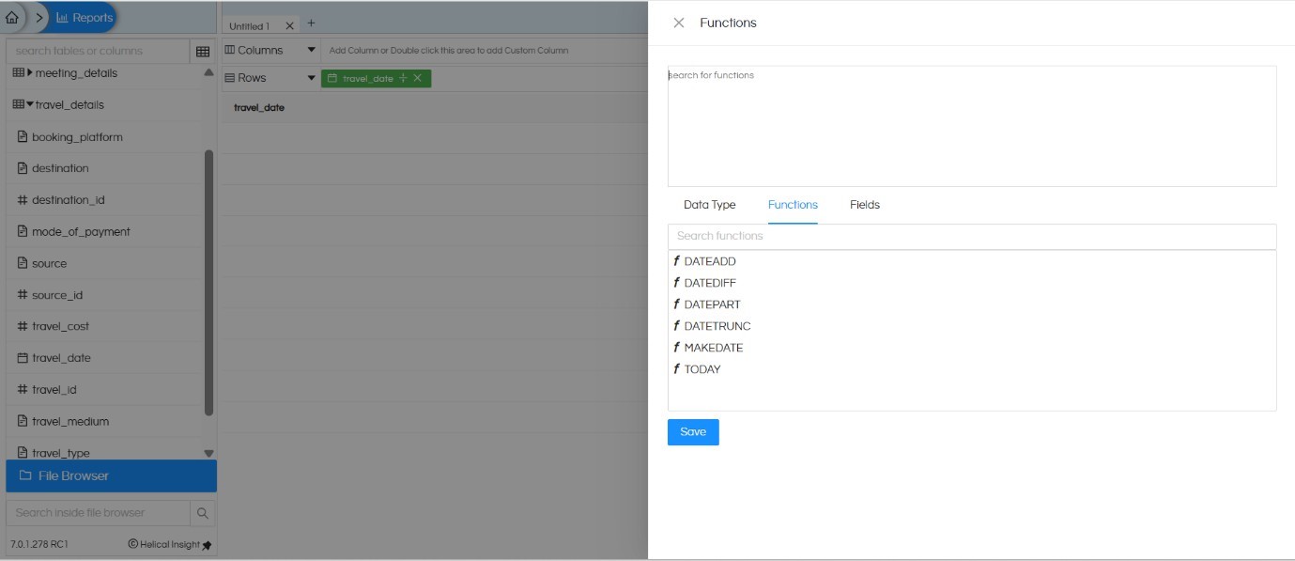Open the Columns dropdown arrow
Image resolution: width=1295 pixels, height=561 pixels.
click(x=312, y=51)
